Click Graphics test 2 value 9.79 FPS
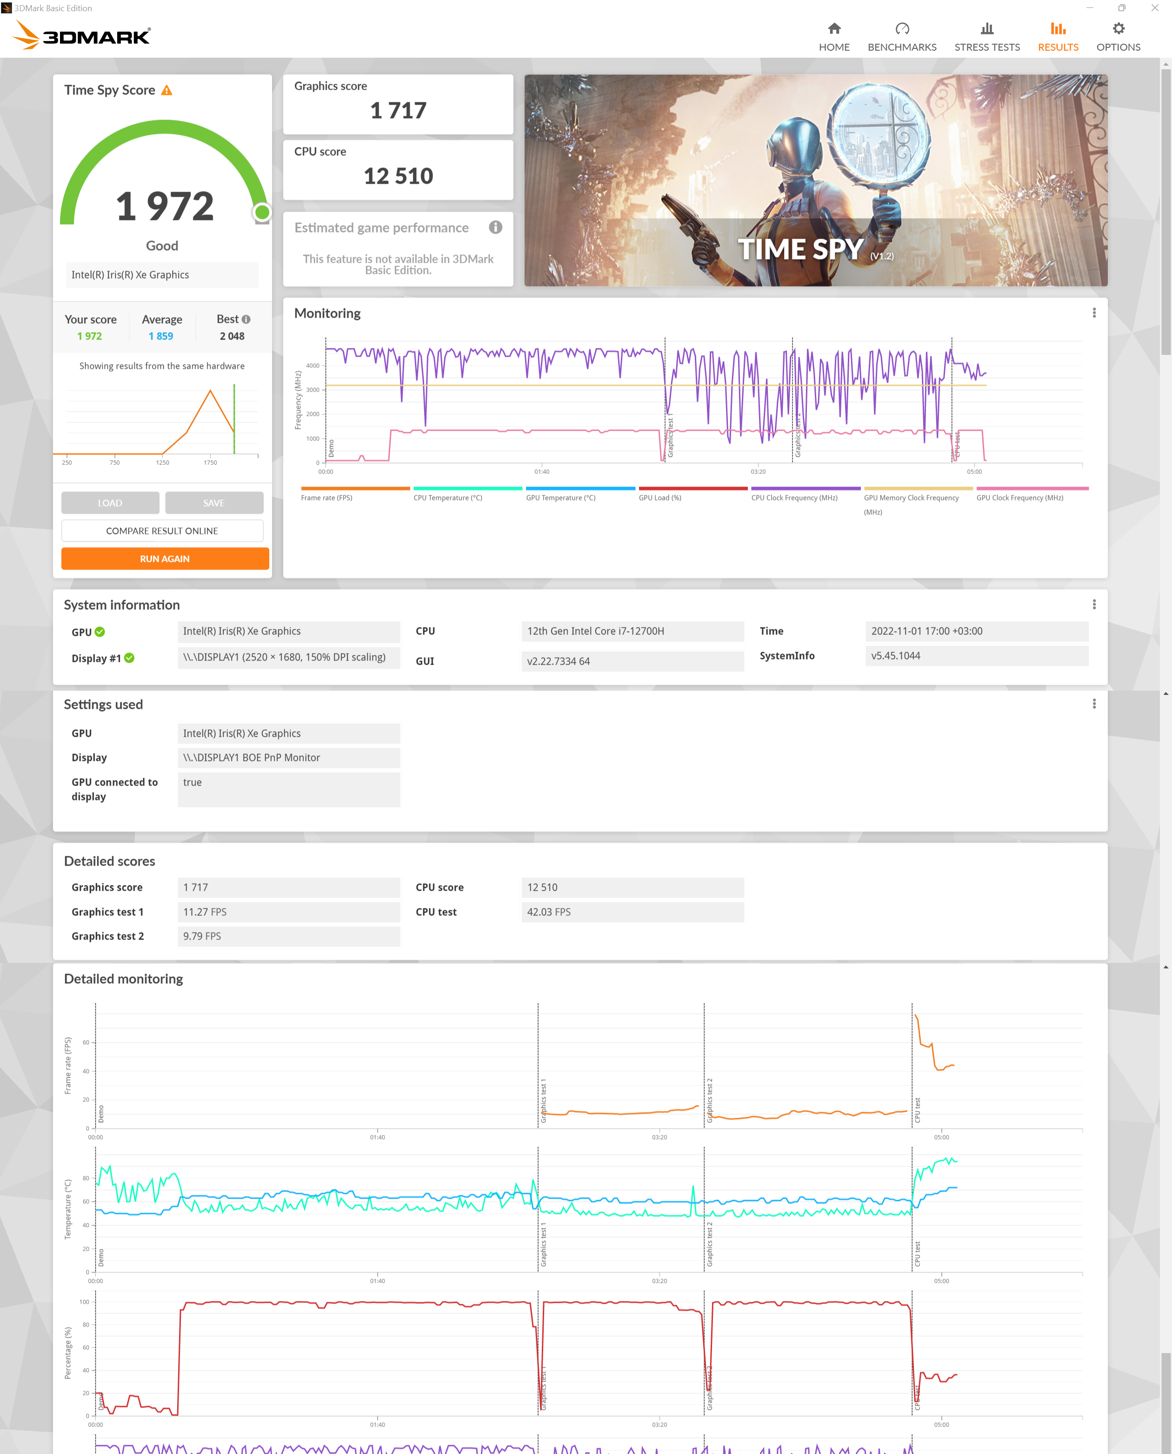The width and height of the screenshot is (1172, 1454). pos(289,936)
